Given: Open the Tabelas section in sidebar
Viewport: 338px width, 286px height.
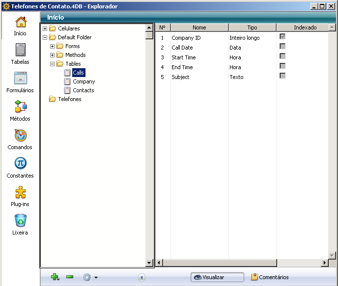Looking at the screenshot, I should click(x=20, y=50).
